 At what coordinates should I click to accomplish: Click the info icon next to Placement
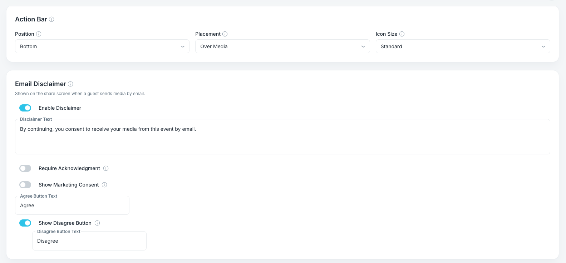point(225,34)
